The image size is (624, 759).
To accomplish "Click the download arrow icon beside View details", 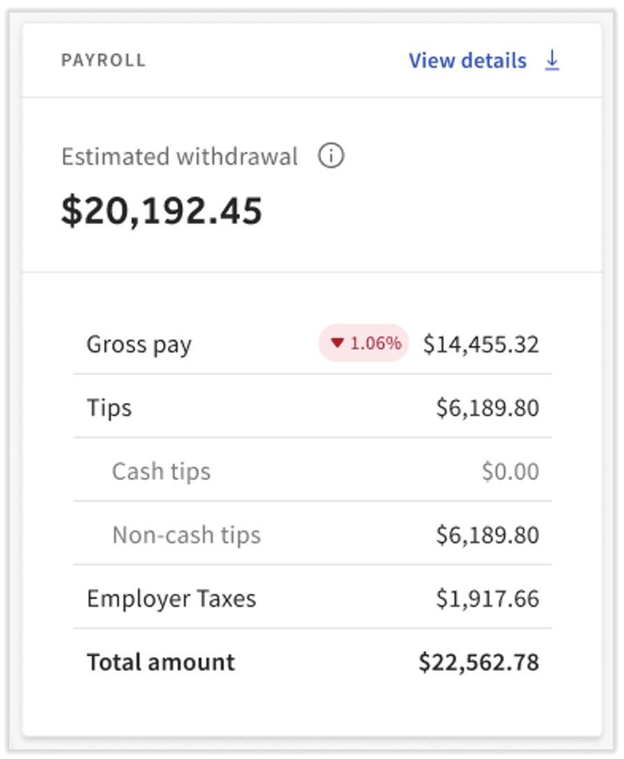I will [552, 61].
